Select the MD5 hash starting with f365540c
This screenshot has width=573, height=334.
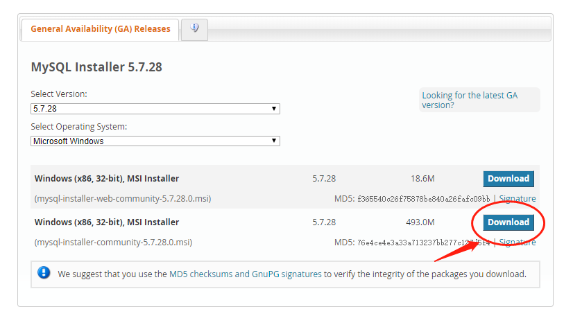pos(424,199)
